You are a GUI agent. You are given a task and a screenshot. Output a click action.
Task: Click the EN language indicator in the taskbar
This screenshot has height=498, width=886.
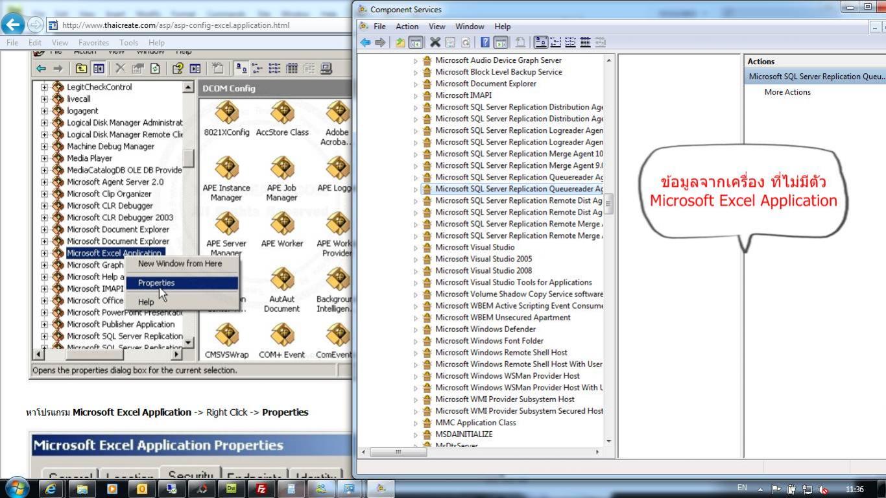(x=742, y=488)
